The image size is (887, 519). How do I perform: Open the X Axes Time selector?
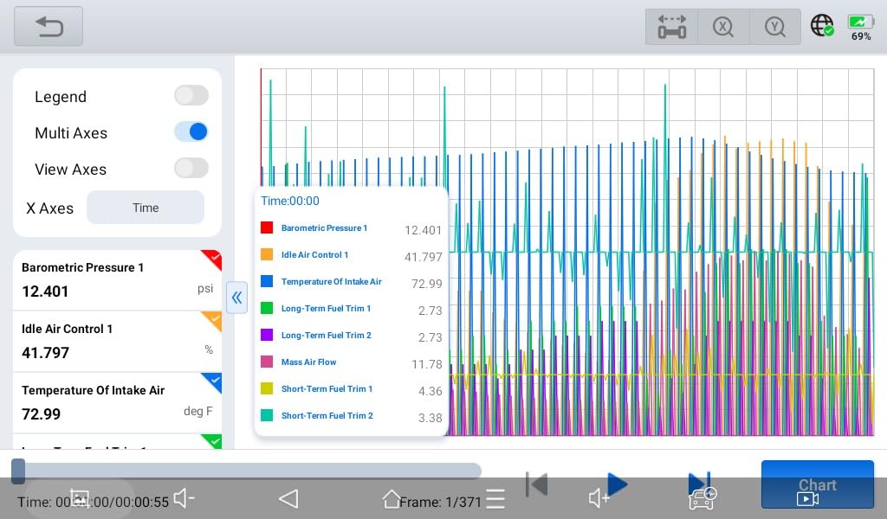(x=146, y=208)
